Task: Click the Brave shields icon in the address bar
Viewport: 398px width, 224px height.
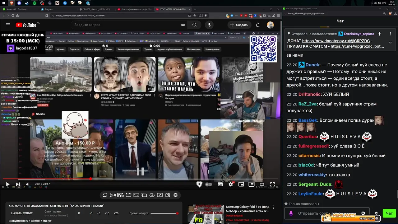Action: tap(206, 15)
